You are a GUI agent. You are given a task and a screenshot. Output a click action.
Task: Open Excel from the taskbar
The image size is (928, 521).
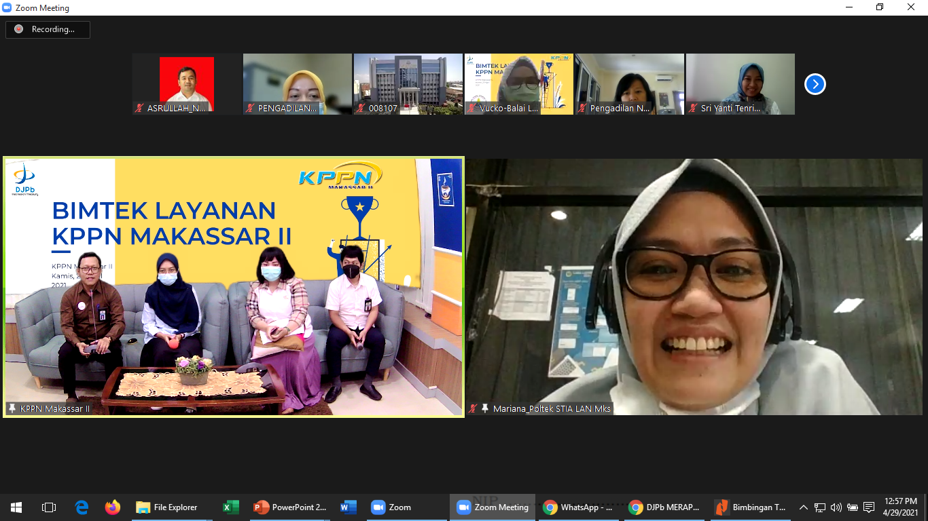[231, 507]
